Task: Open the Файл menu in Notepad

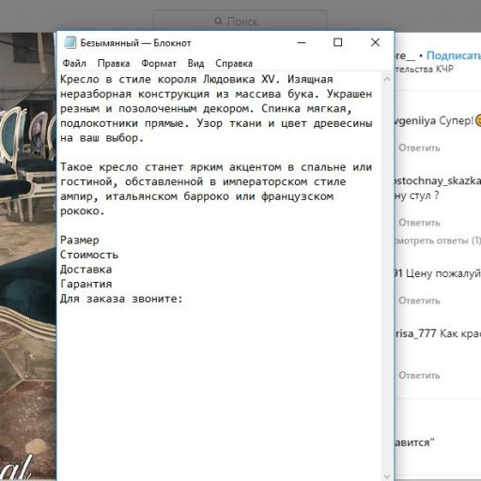Action: 74,63
